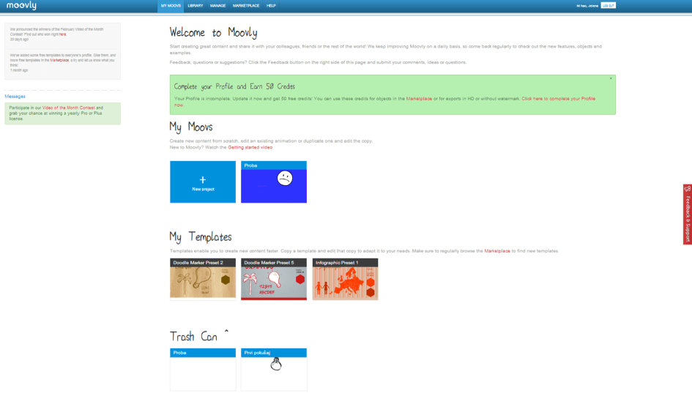Viewport: 692px width, 404px height.
Task: Open the HELP menu item
Action: (271, 6)
